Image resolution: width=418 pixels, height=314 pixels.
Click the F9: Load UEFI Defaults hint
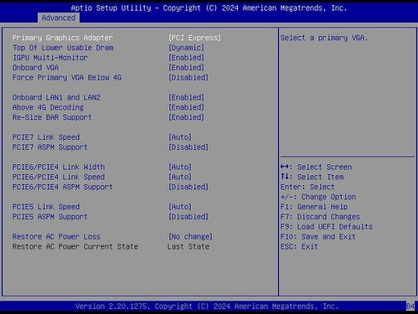327,227
